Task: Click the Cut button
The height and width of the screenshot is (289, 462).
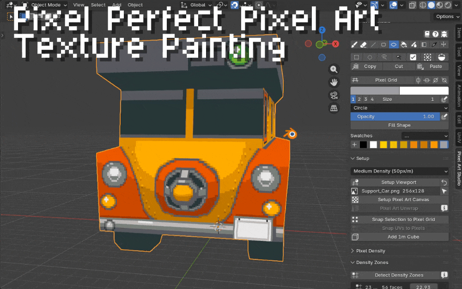Action: pyautogui.click(x=399, y=67)
